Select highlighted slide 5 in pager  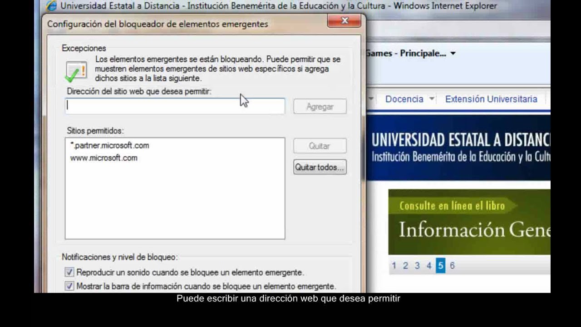click(440, 266)
